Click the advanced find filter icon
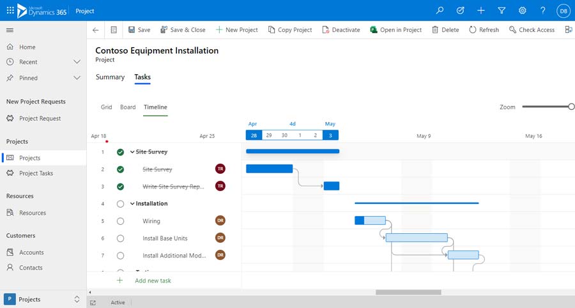The height and width of the screenshot is (308, 575). point(502,11)
